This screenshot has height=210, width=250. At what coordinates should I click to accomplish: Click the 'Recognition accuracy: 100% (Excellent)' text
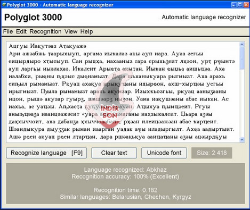(125, 177)
